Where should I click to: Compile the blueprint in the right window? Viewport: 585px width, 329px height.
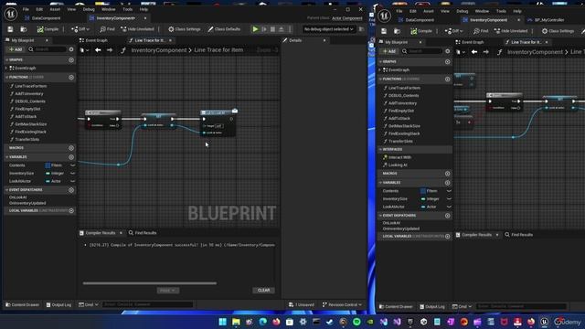tap(421, 31)
